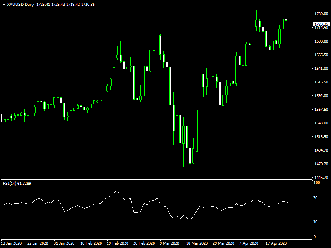The width and height of the screenshot is (331, 248).
Task: Click the OHLC values 1725.41 1725.43 1718.42 1720.35
Action: (x=66, y=5)
